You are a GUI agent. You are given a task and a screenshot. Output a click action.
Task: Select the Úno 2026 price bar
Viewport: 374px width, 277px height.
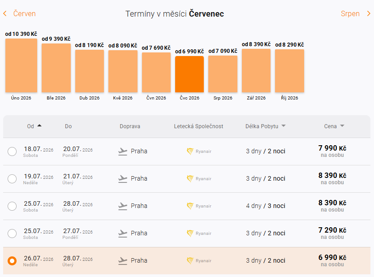(x=21, y=65)
